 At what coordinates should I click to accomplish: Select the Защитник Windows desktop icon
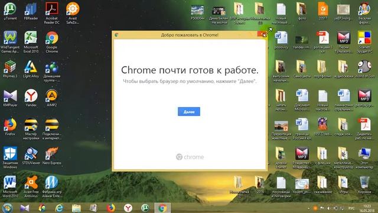[x=10, y=158]
